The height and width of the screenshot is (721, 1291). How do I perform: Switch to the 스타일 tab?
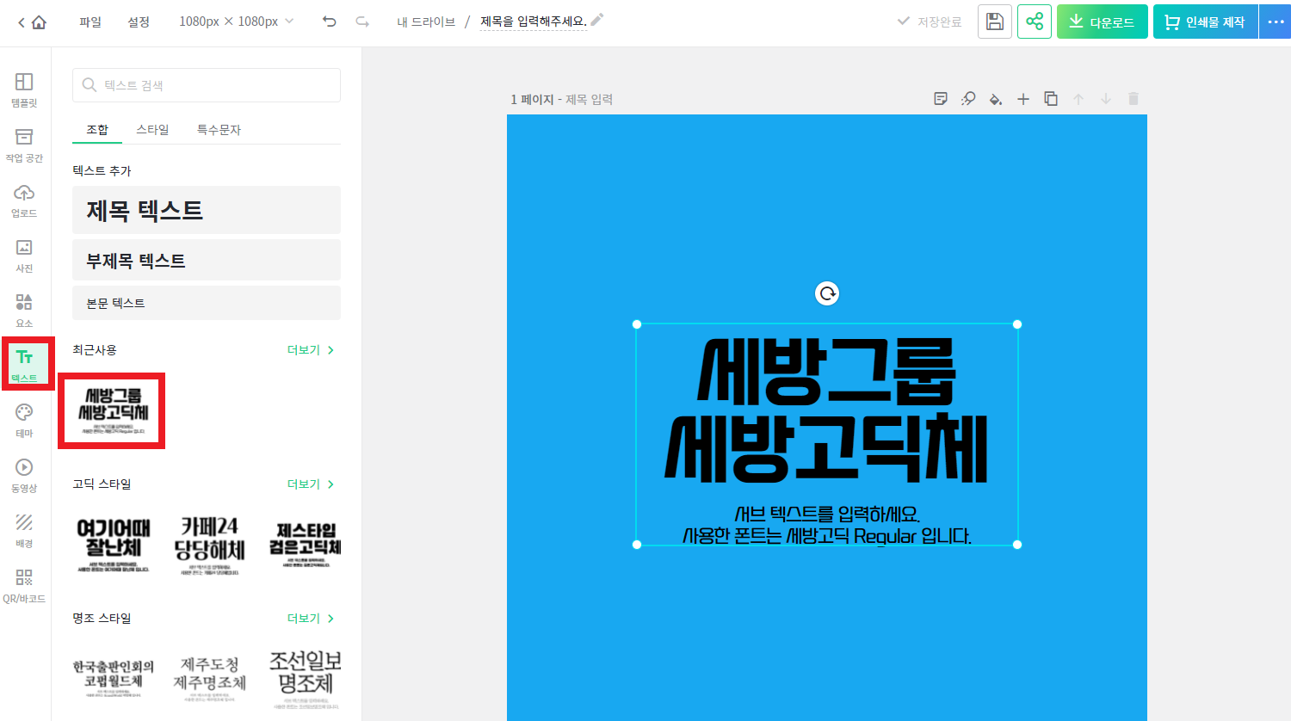(x=152, y=130)
